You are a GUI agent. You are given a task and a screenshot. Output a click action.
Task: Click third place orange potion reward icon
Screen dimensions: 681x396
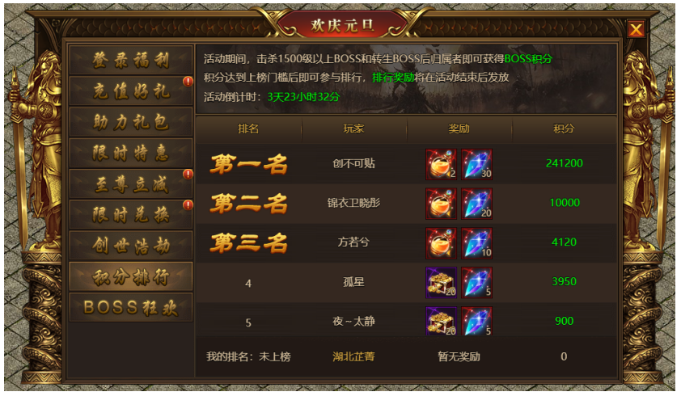pos(441,243)
